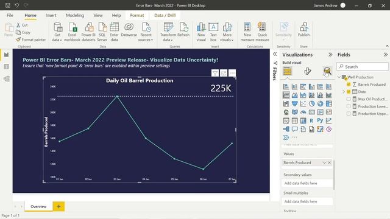
Task: Collapse the Fields pane
Action: pos(386,55)
